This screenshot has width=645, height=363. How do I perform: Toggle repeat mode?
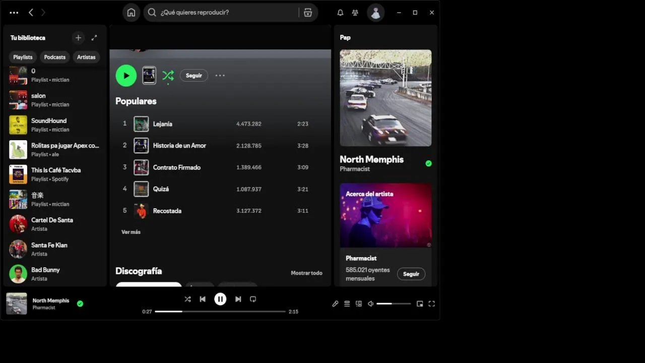click(253, 299)
